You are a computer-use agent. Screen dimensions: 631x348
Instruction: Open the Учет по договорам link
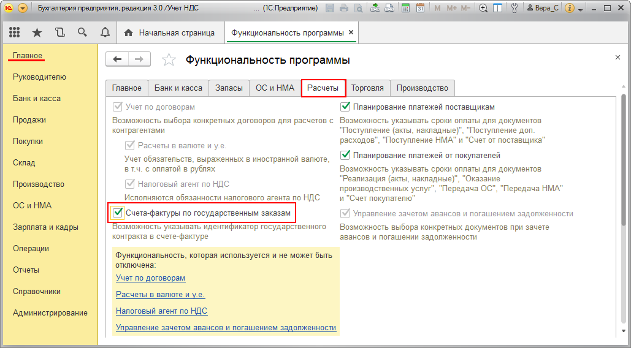tap(150, 278)
